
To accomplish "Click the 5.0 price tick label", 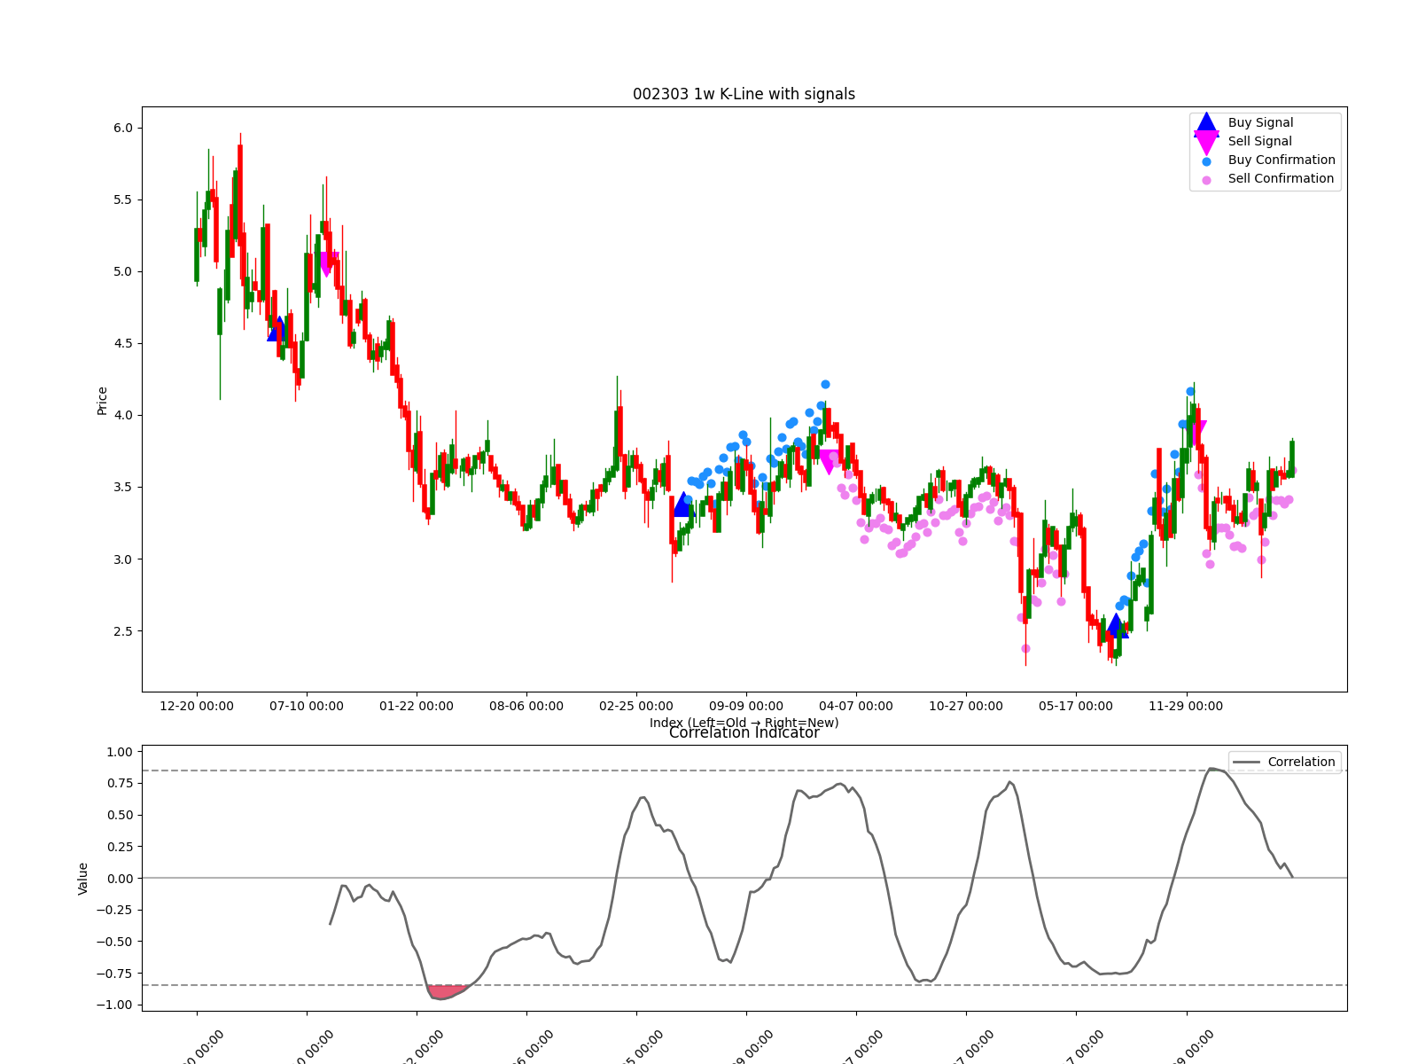I will (123, 272).
